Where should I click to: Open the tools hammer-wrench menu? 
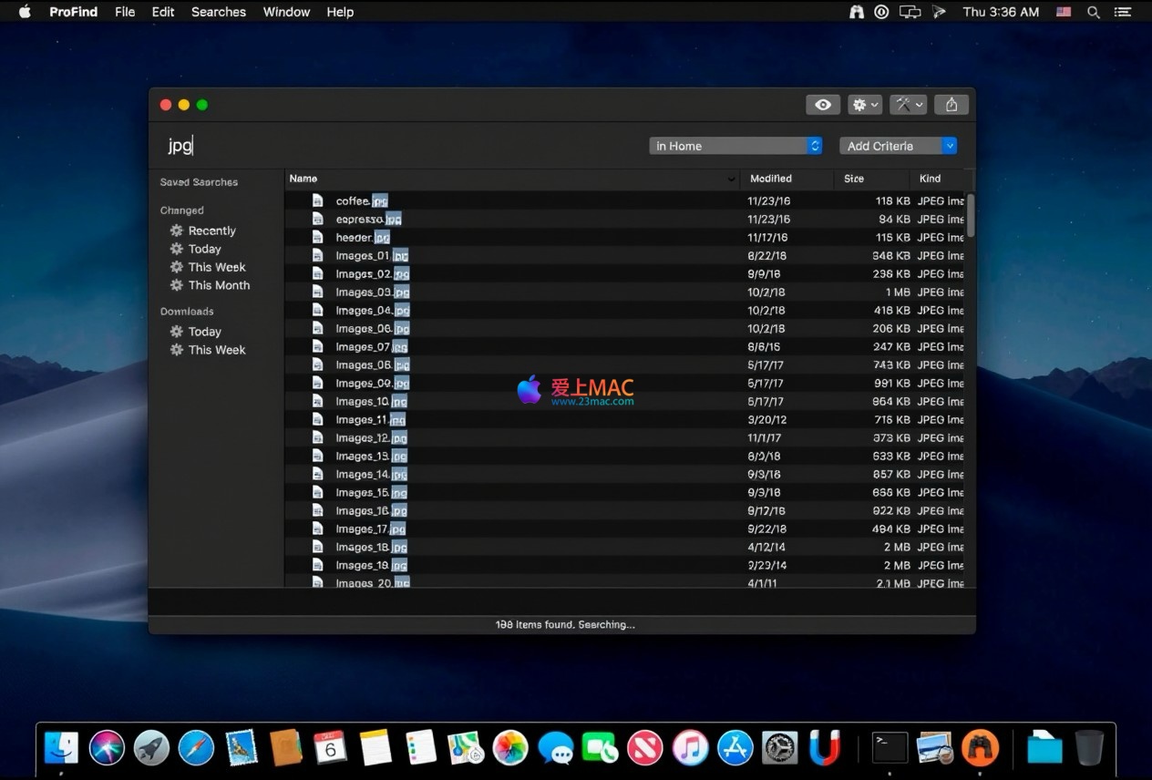click(x=908, y=105)
